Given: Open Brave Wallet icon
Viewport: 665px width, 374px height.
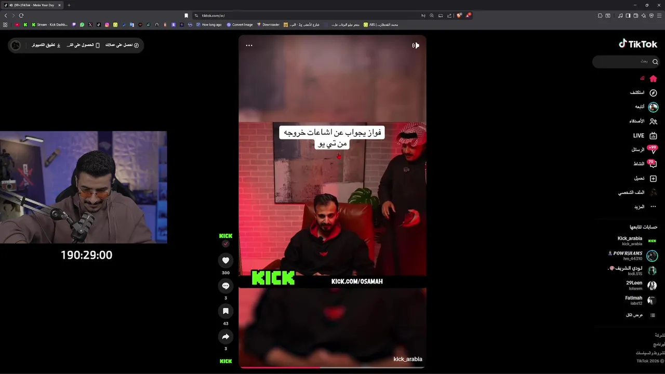Looking at the screenshot, I should pos(636,16).
